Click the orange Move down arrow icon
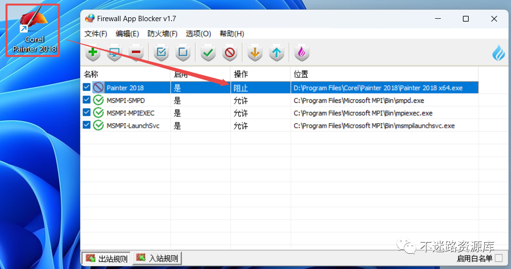 (x=255, y=52)
